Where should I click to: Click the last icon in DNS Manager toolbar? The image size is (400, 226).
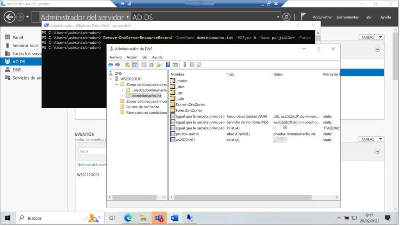[199, 65]
